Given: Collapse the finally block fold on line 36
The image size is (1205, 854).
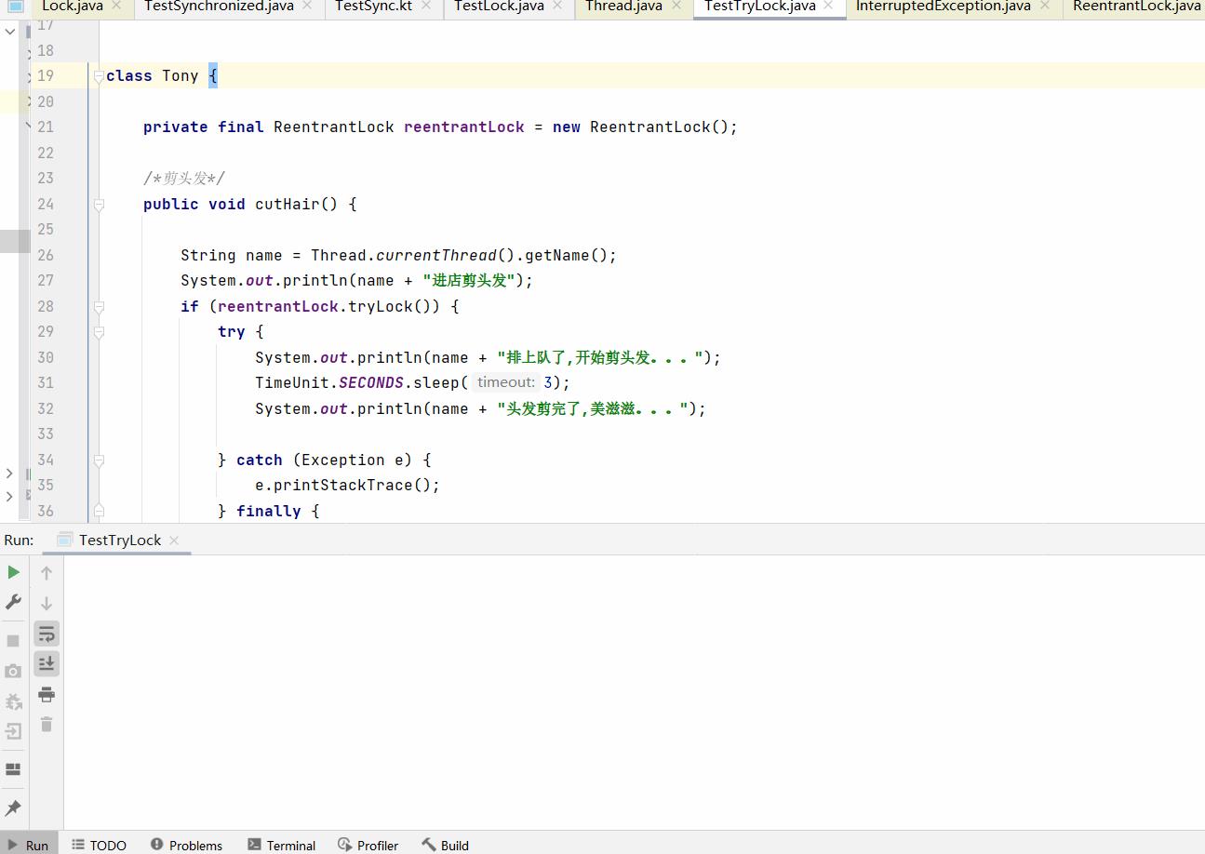Looking at the screenshot, I should coord(98,512).
